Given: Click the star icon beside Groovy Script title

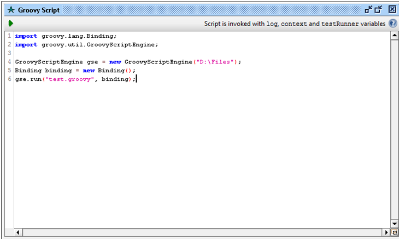Looking at the screenshot, I should pos(10,10).
